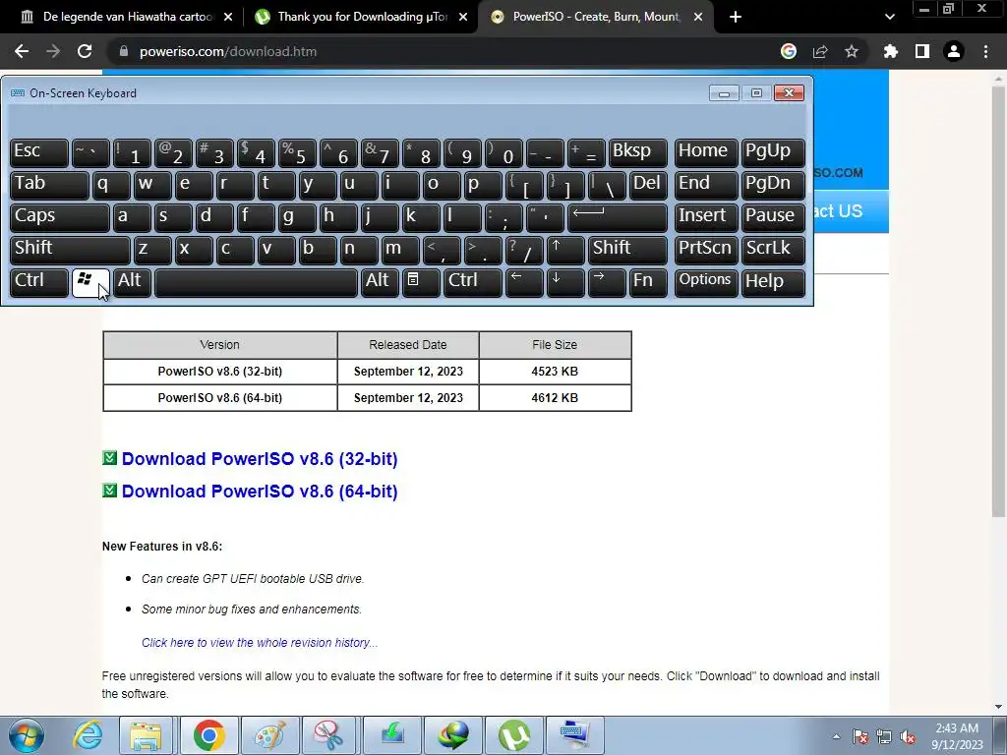
Task: Click the context menu key on keyboard
Action: 421,282
